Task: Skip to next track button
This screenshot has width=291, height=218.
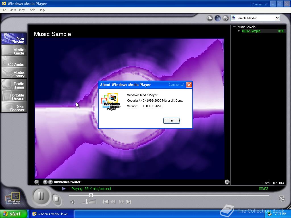Action: tap(129, 202)
